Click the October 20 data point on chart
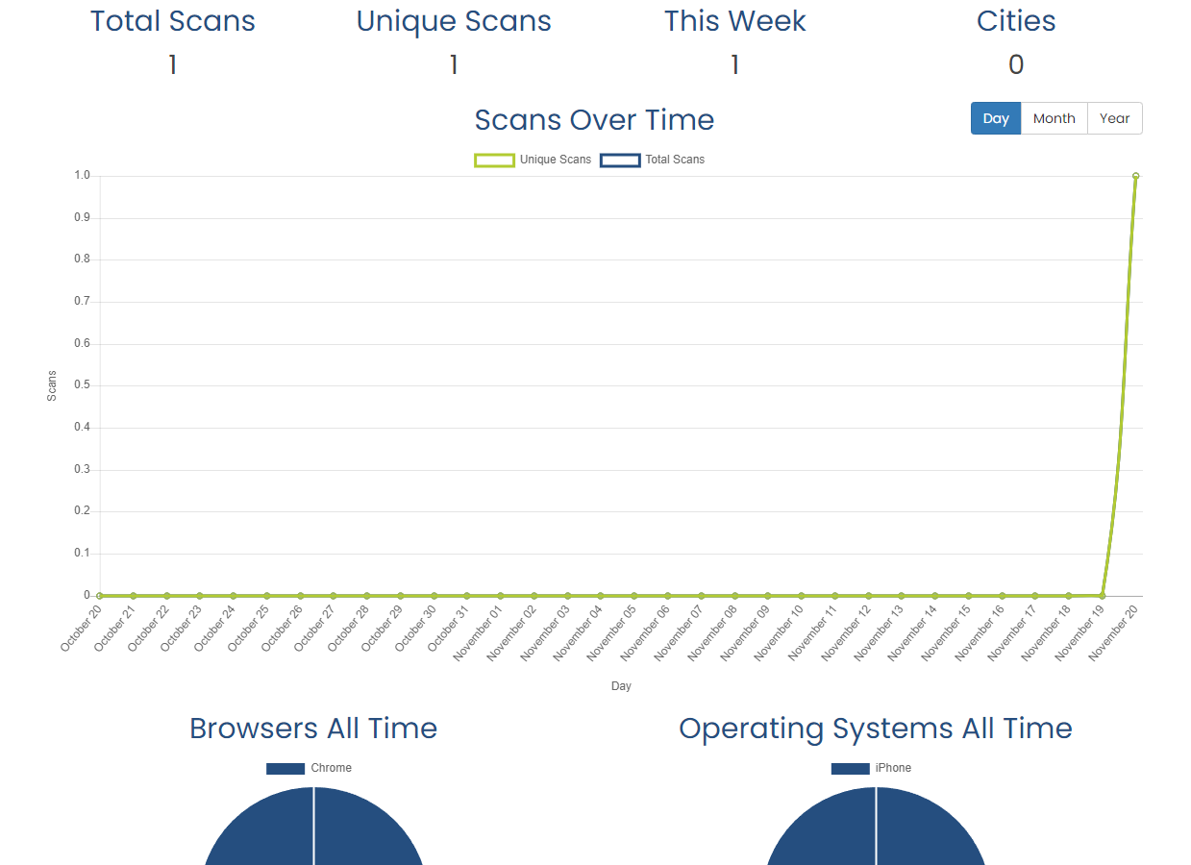 pos(100,596)
